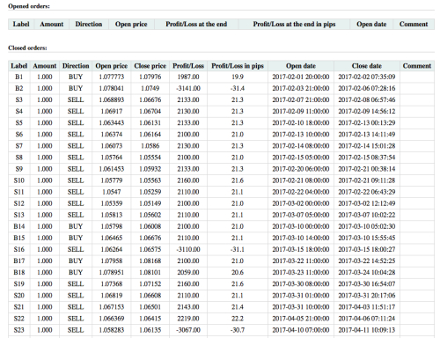Viewport: 440px width, 338px height.
Task: Click the Label header in Opened orders table
Action: [21, 24]
